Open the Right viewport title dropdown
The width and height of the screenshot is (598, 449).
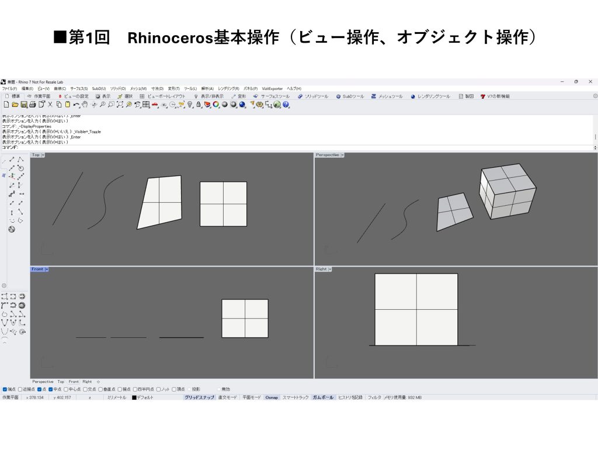330,269
